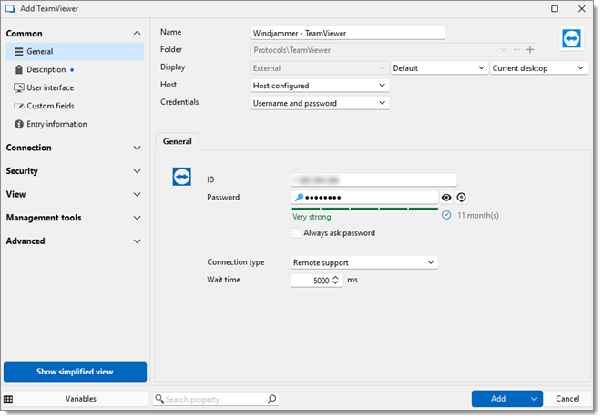Click the plus icon beside Folder field

click(530, 49)
